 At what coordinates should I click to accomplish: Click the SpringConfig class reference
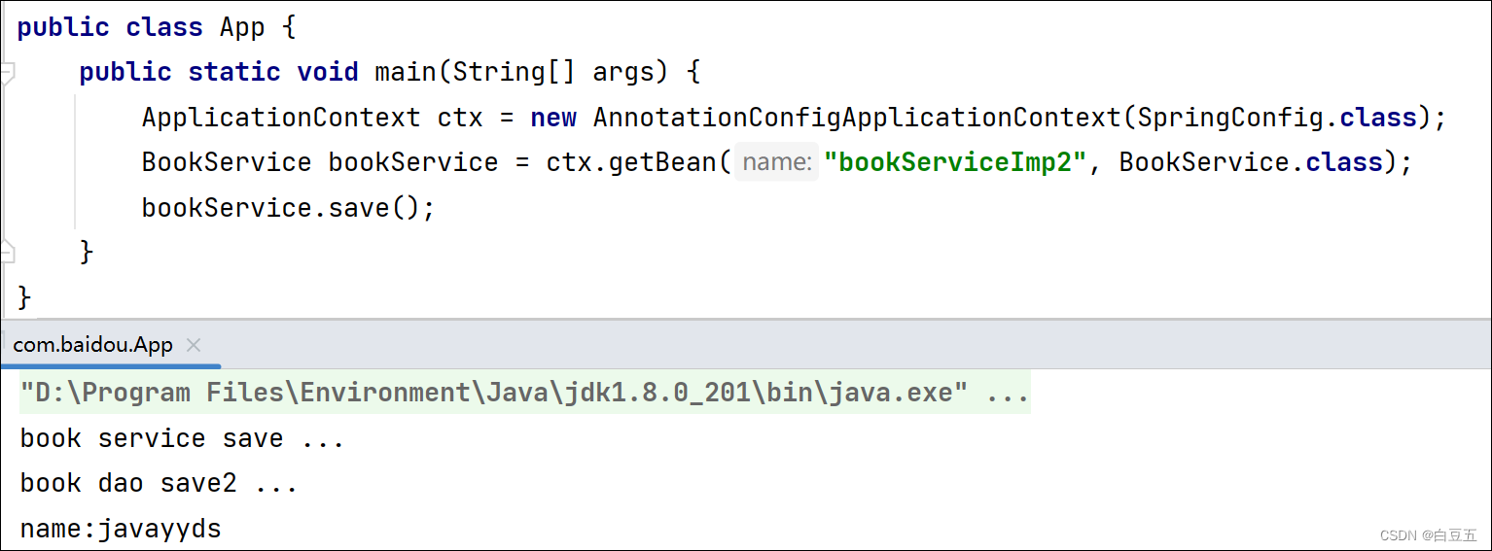1228,118
